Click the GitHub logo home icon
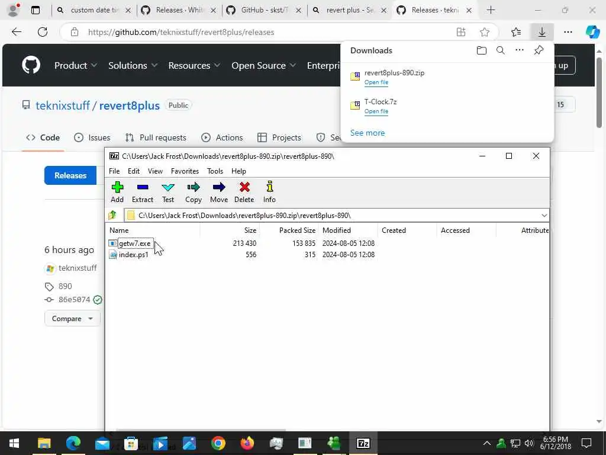The width and height of the screenshot is (606, 455). coord(31,65)
